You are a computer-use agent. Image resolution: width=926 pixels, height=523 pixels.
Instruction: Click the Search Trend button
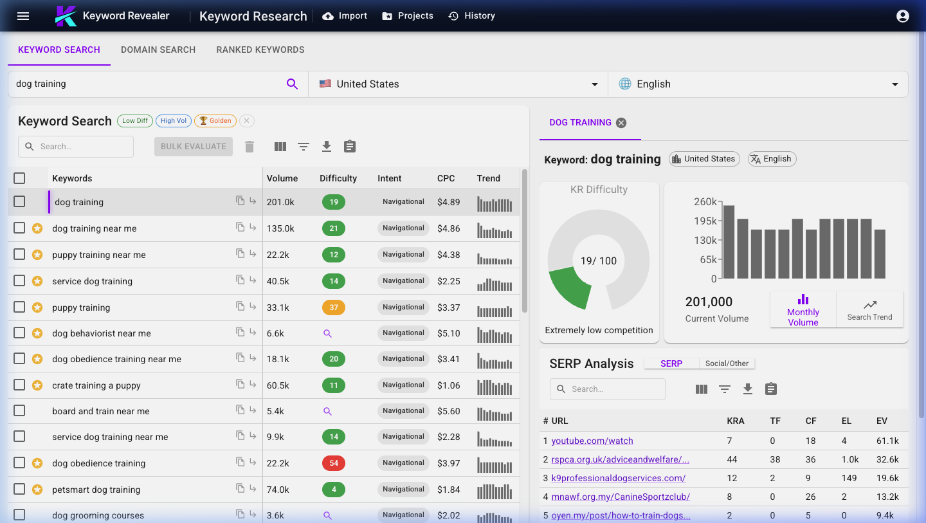point(869,309)
